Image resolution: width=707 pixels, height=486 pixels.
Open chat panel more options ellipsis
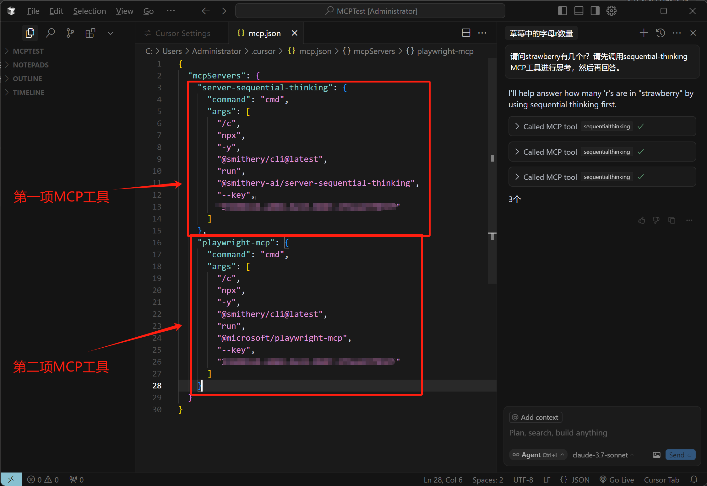(x=677, y=33)
